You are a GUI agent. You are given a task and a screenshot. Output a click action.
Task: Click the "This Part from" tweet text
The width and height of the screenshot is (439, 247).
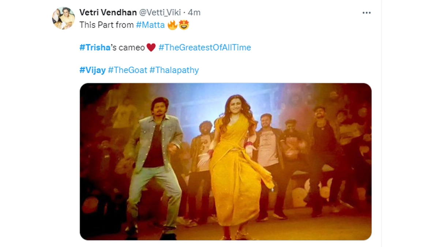106,25
